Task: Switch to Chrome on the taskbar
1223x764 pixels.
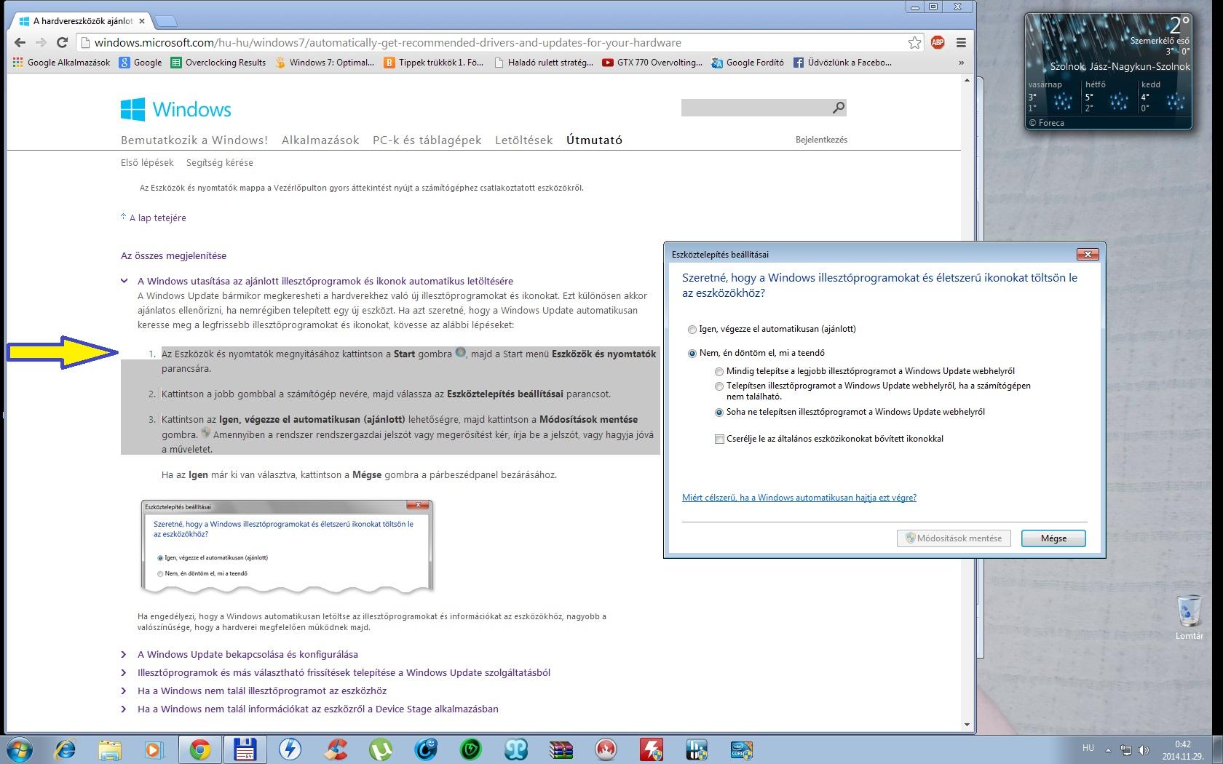Action: click(200, 749)
